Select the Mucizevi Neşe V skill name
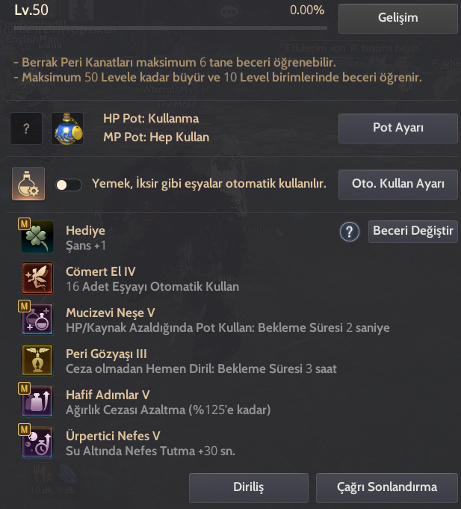Screen dimensions: 461x509 [111, 312]
